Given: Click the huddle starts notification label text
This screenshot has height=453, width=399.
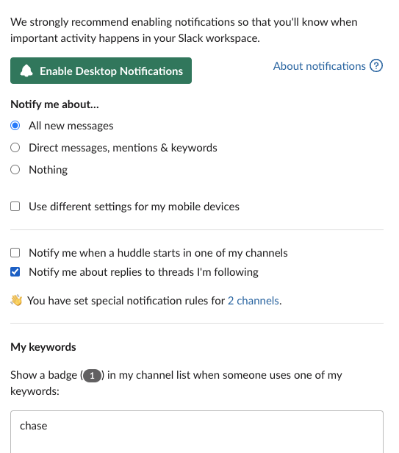Looking at the screenshot, I should [x=158, y=253].
